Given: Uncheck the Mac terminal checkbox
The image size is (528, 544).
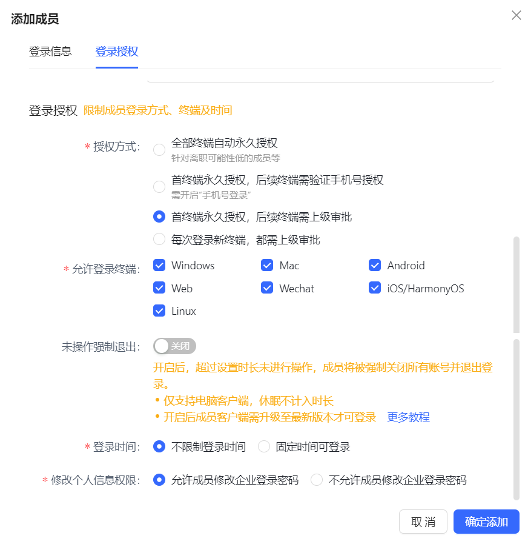Looking at the screenshot, I should coord(267,265).
